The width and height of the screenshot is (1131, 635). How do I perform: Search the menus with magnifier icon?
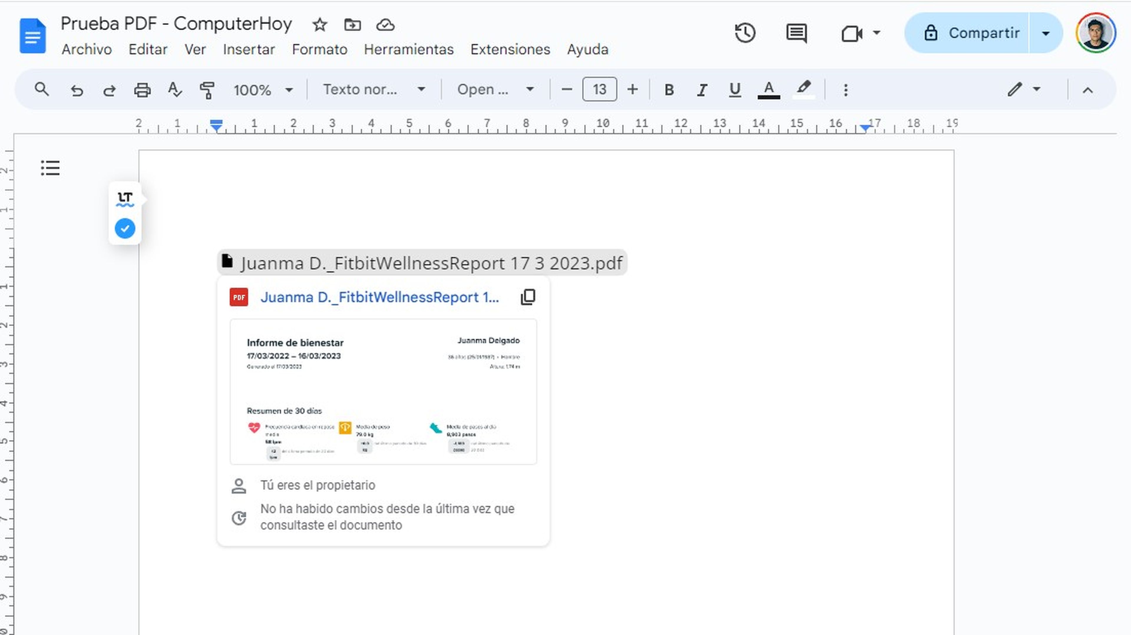coord(42,89)
